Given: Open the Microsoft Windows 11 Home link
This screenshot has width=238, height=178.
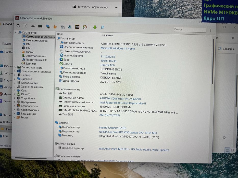Looking at the screenshot, I should (x=118, y=48).
